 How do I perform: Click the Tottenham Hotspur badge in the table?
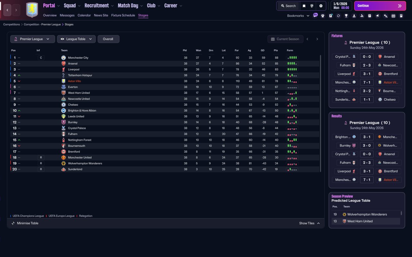point(63,75)
